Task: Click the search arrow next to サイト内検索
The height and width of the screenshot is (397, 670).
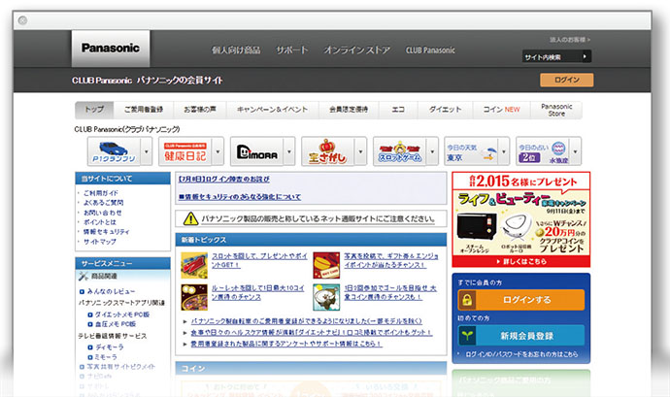Action: pyautogui.click(x=586, y=56)
